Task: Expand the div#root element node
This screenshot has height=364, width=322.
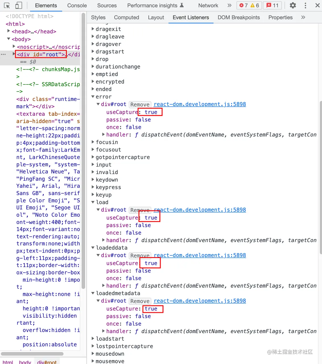Action: coord(14,54)
